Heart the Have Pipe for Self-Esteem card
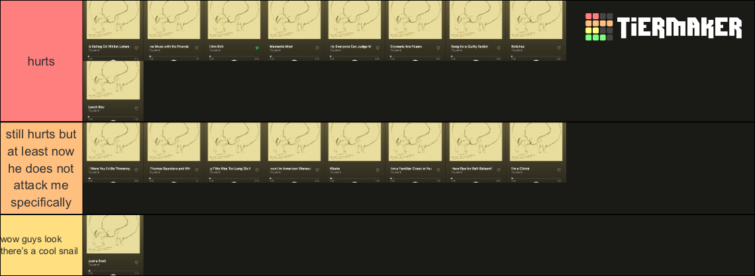The width and height of the screenshot is (755, 276). 499,170
